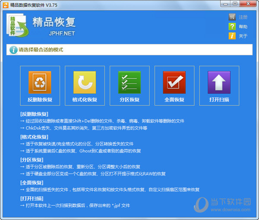The width and height of the screenshot is (259, 220).
Task: Click the [打开扫描] description heading
Action: [x=32, y=198]
